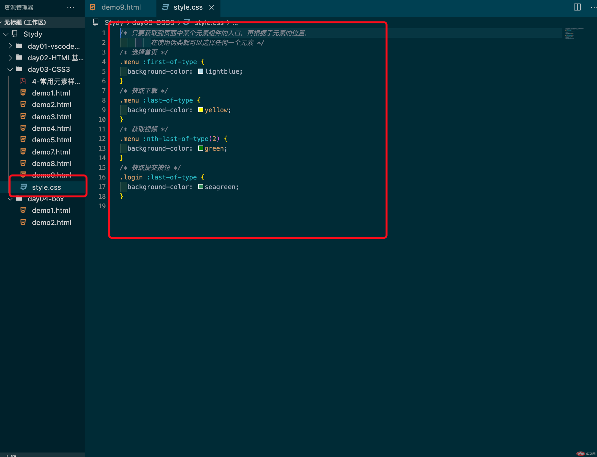This screenshot has height=457, width=597.
Task: Expand the day01-vscode folder
Action: pyautogui.click(x=10, y=46)
